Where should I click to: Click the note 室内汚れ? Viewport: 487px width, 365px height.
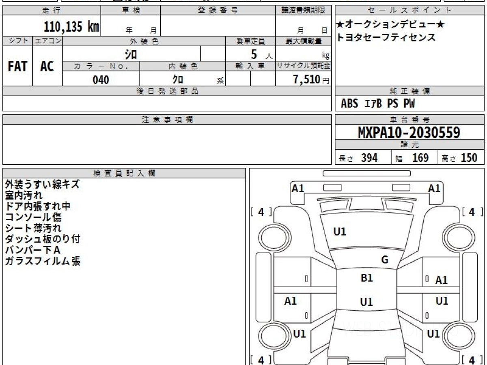pos(24,195)
